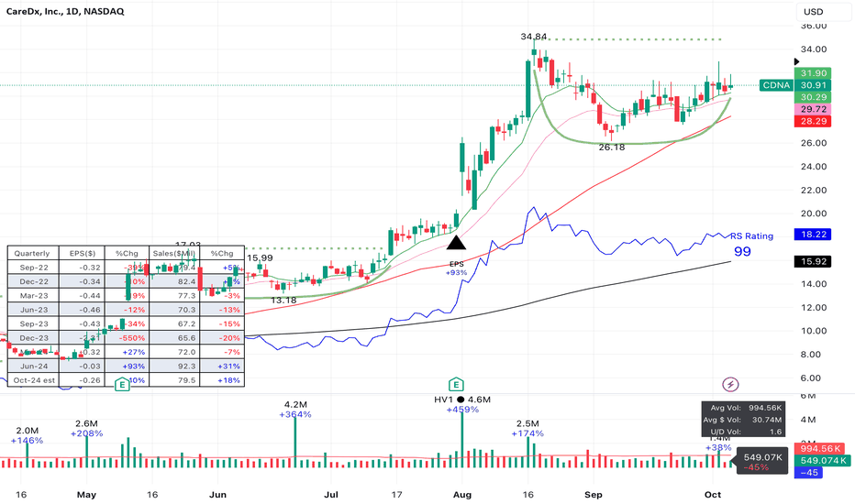The width and height of the screenshot is (855, 504).
Task: Click the +208% volume change label
Action: 87,433
